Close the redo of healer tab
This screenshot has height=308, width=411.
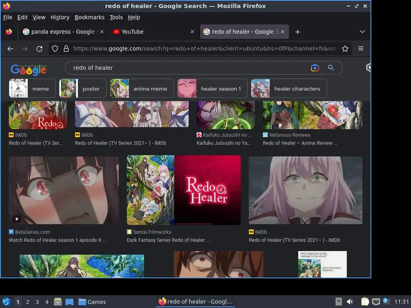[x=283, y=32]
